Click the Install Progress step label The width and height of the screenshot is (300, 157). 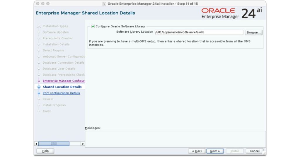[x=54, y=105]
